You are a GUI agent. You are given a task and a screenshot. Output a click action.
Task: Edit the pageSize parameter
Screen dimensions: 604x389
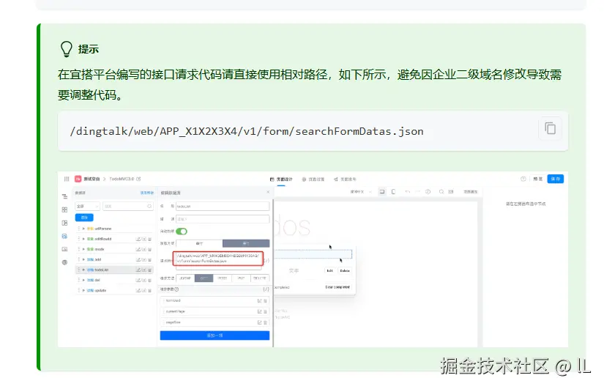point(259,322)
